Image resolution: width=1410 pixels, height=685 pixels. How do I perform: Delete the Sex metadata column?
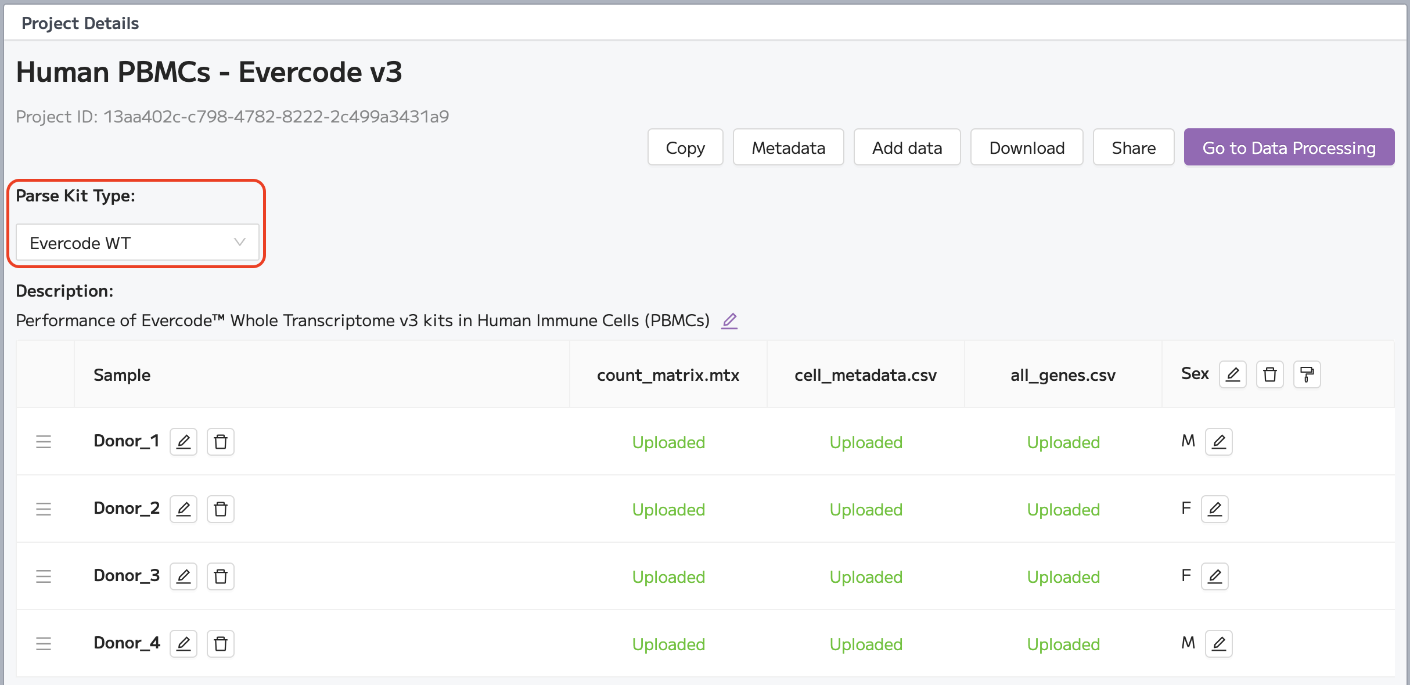coord(1270,374)
